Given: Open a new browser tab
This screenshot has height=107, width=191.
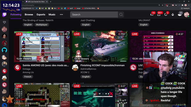Looking at the screenshot, I should (x=50, y=2).
